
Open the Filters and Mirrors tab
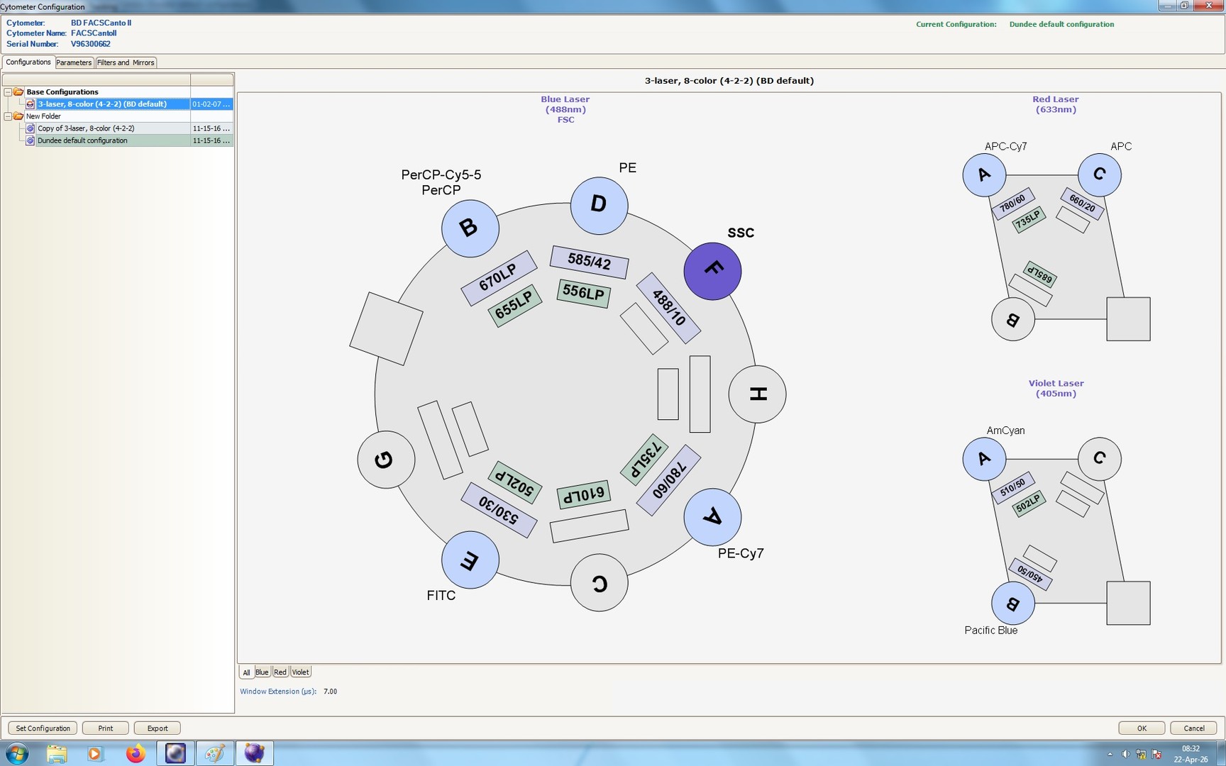click(126, 62)
